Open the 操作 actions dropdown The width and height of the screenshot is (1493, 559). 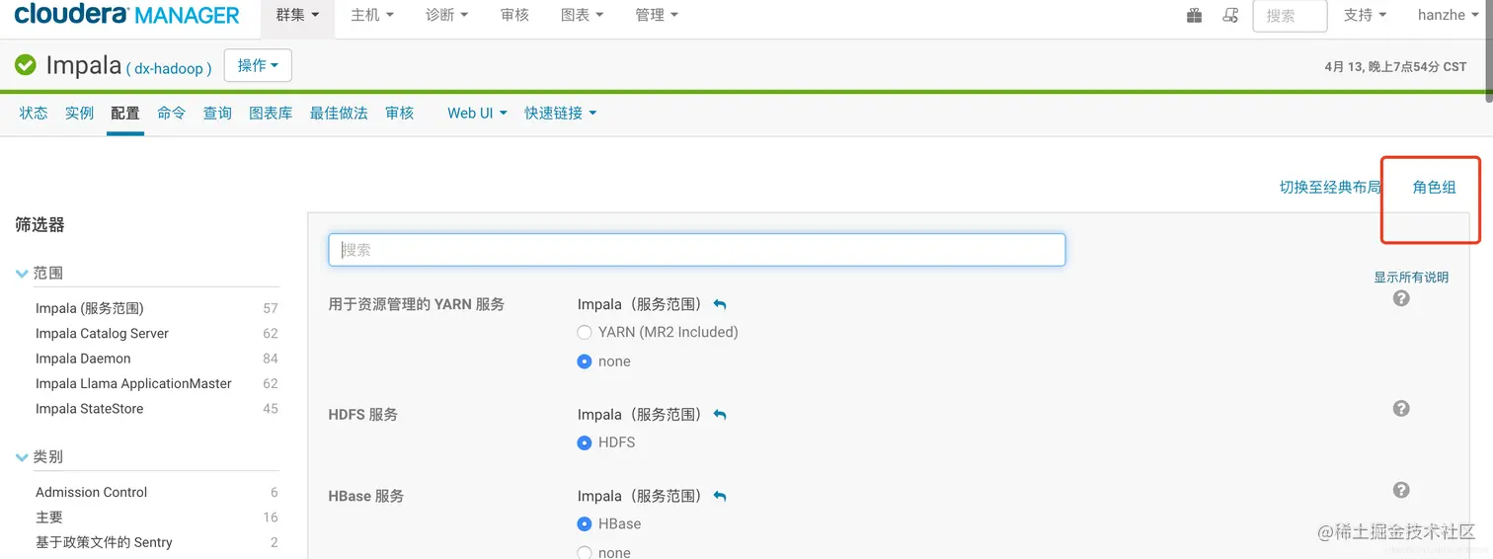click(x=258, y=65)
